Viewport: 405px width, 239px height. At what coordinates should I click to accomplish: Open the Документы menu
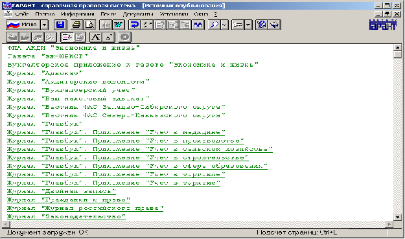click(x=138, y=14)
